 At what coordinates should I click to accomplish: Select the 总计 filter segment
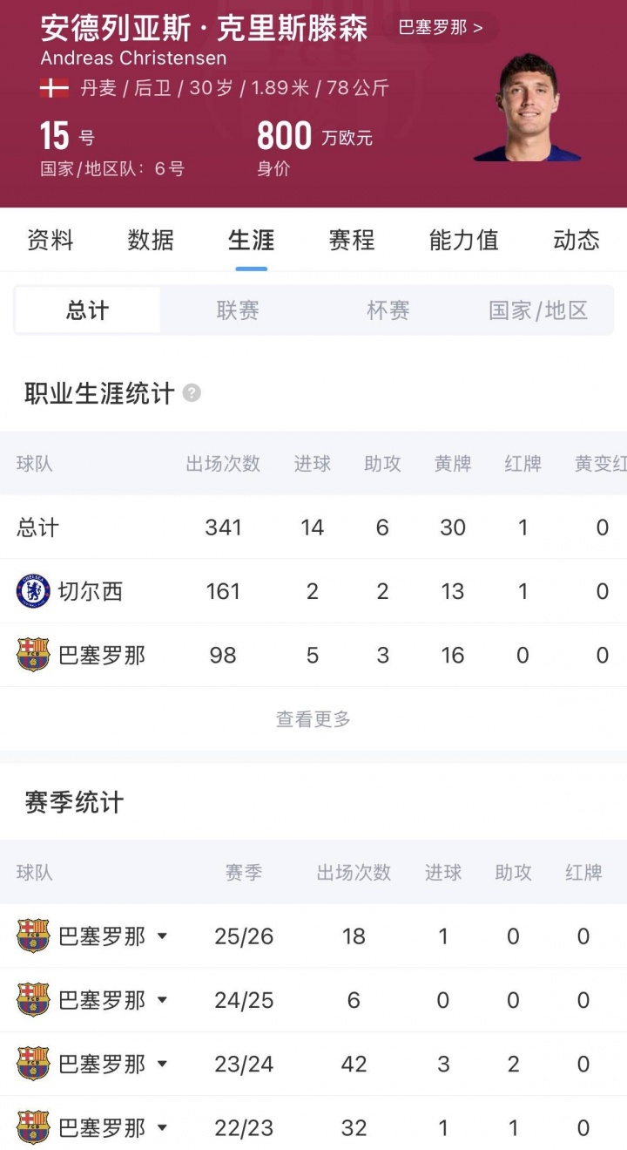88,310
